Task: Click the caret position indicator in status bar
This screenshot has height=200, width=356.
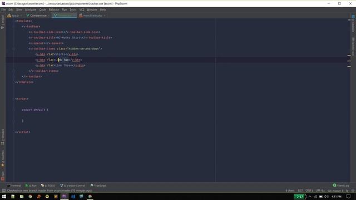Action: click(300, 191)
